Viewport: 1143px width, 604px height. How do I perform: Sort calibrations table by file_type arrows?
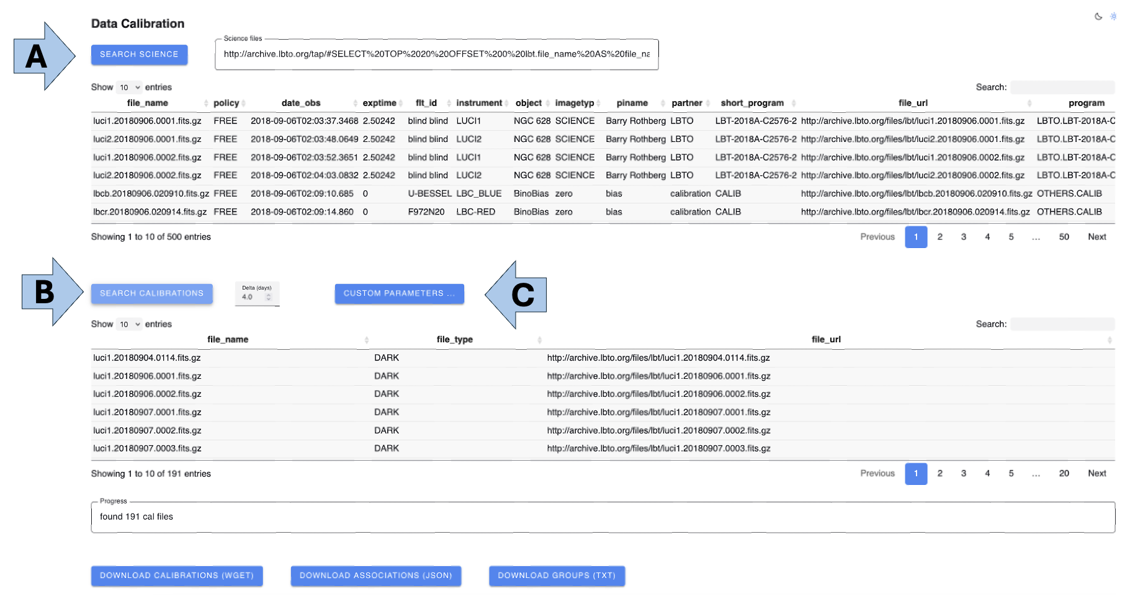click(539, 340)
